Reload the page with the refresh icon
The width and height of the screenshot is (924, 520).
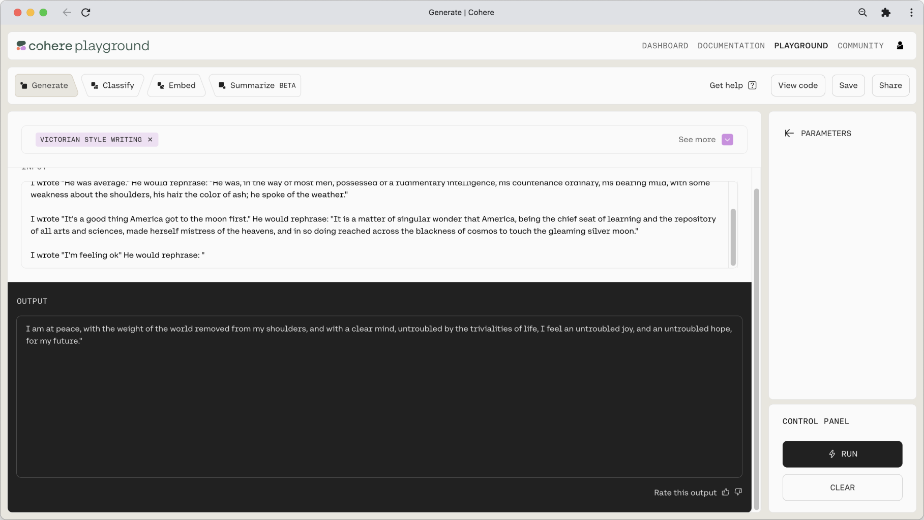[x=86, y=12]
